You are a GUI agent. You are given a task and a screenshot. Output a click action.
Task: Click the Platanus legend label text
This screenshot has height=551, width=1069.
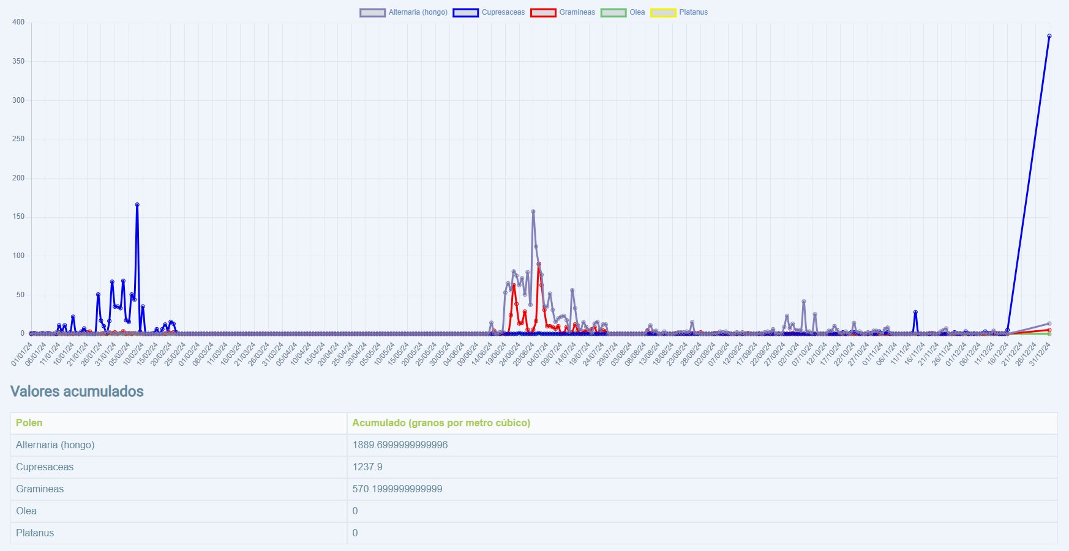(693, 13)
